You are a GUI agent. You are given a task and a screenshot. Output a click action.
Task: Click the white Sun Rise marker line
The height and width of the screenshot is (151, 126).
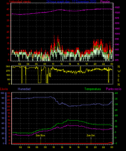click(41, 138)
